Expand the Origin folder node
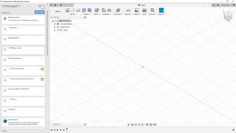This screenshot has height=133, width=236. 55,30
